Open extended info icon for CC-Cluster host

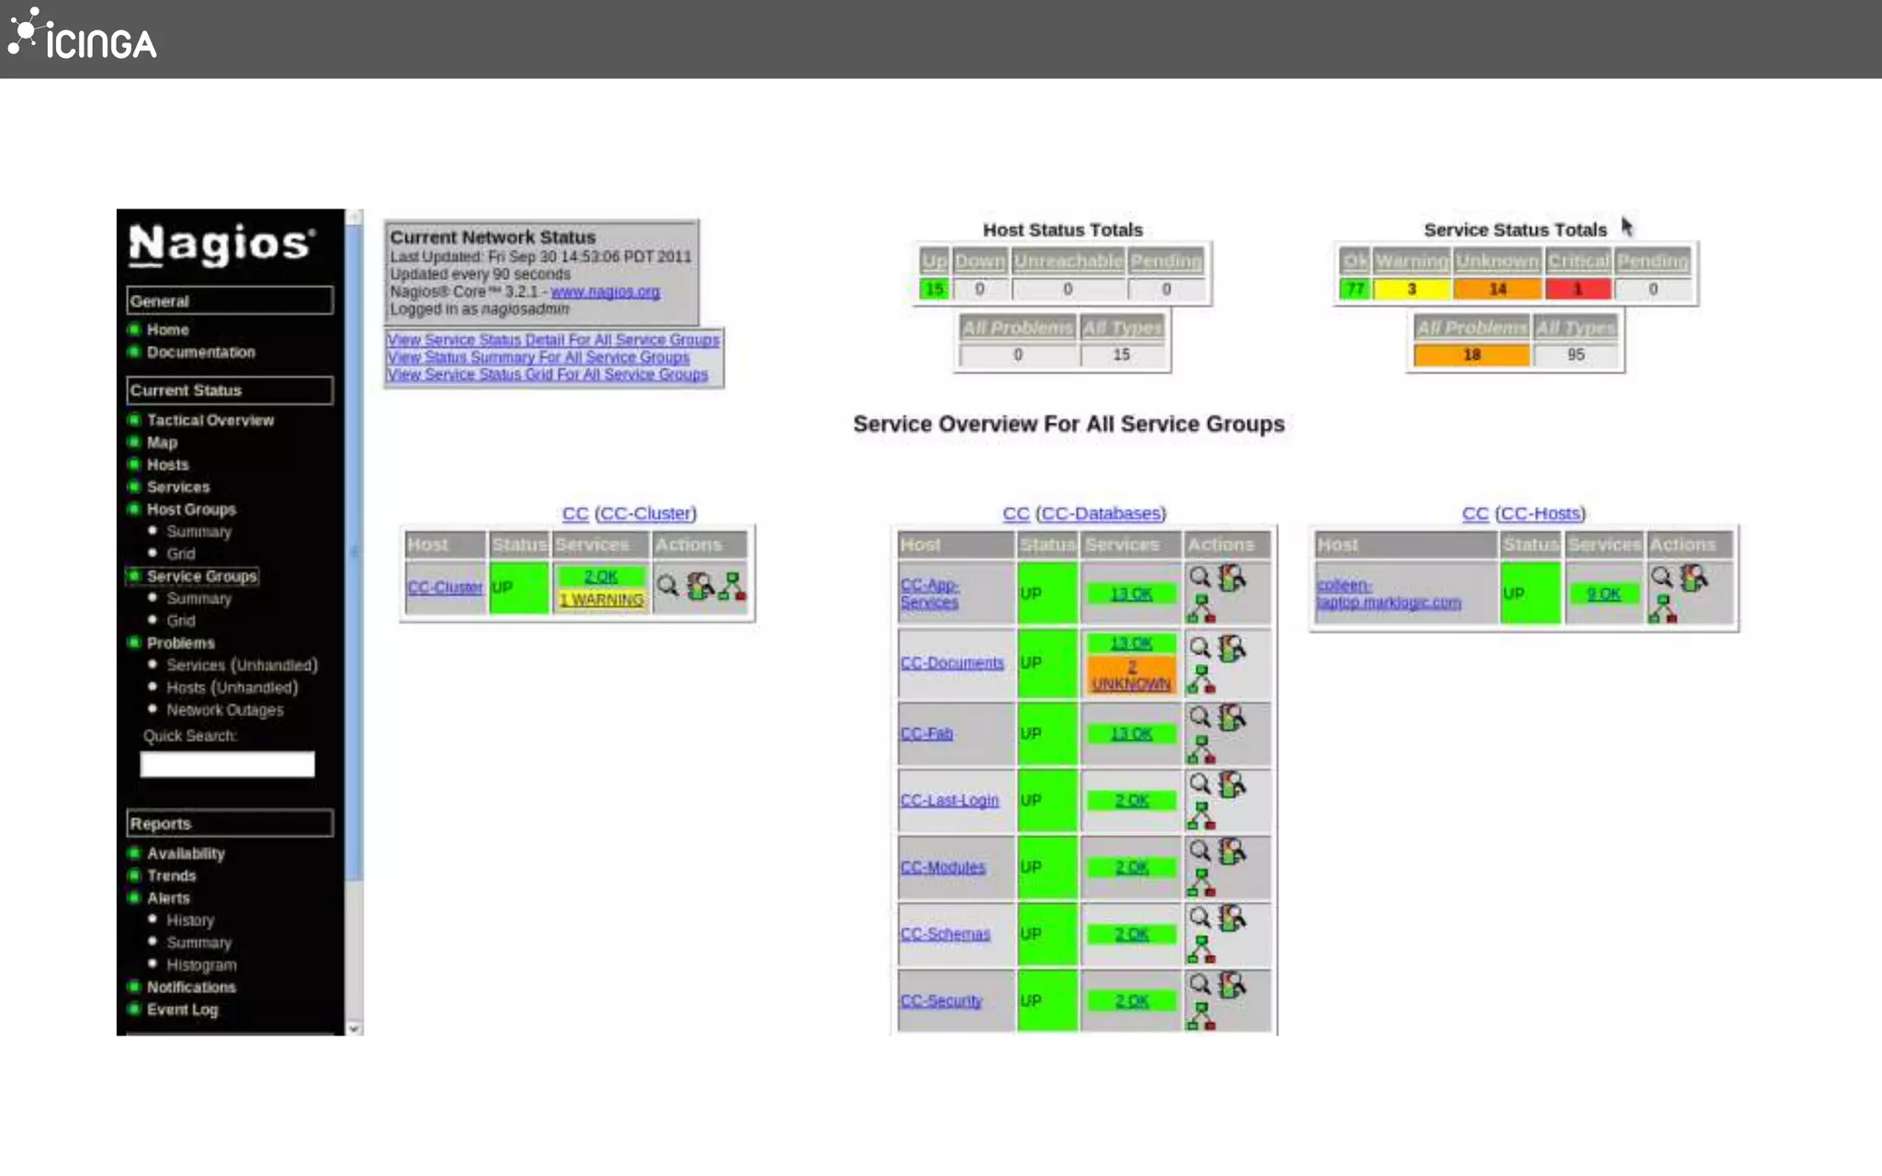[x=700, y=586]
